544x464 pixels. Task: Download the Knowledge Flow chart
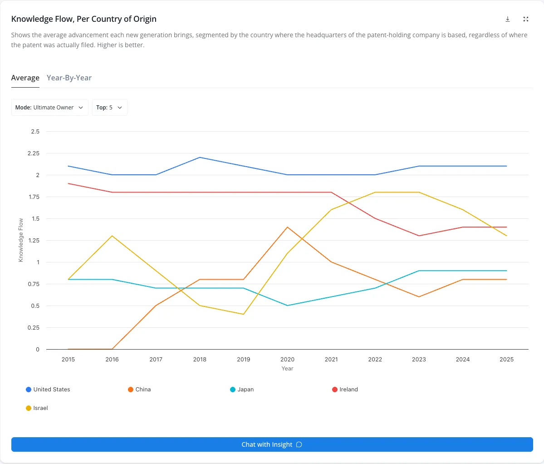pos(508,19)
